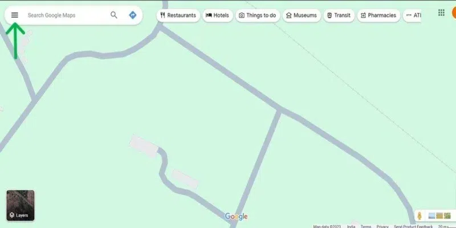Open the Privacy footer link
Image resolution: width=456 pixels, height=228 pixels.
point(382,226)
